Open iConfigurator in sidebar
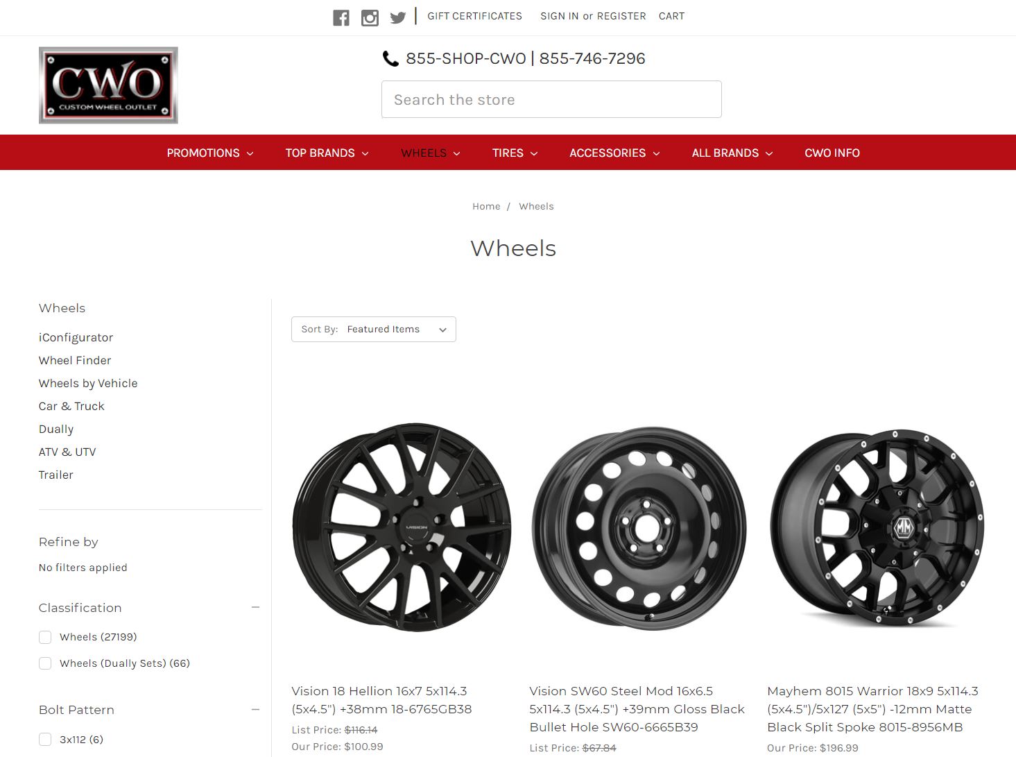The image size is (1016, 757). click(76, 337)
